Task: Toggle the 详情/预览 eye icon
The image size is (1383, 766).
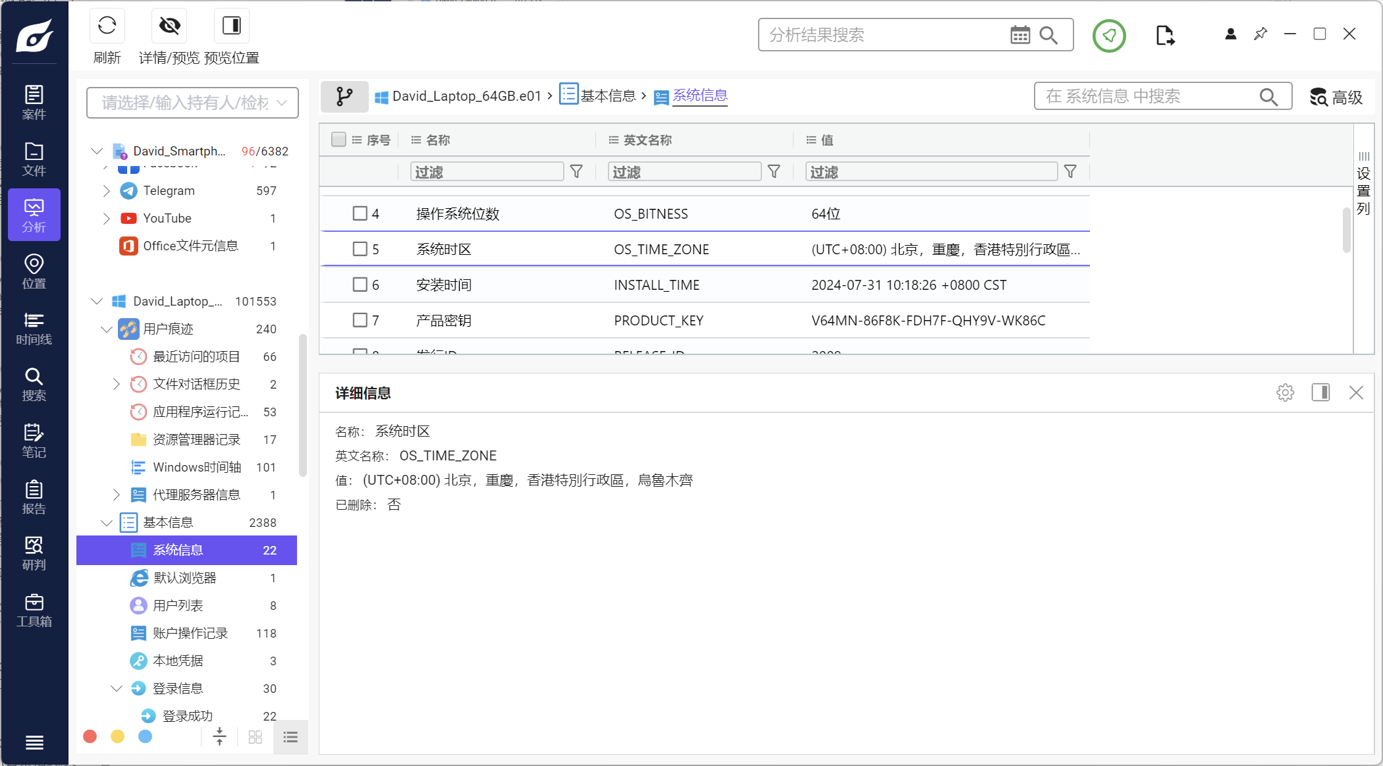Action: pos(169,26)
